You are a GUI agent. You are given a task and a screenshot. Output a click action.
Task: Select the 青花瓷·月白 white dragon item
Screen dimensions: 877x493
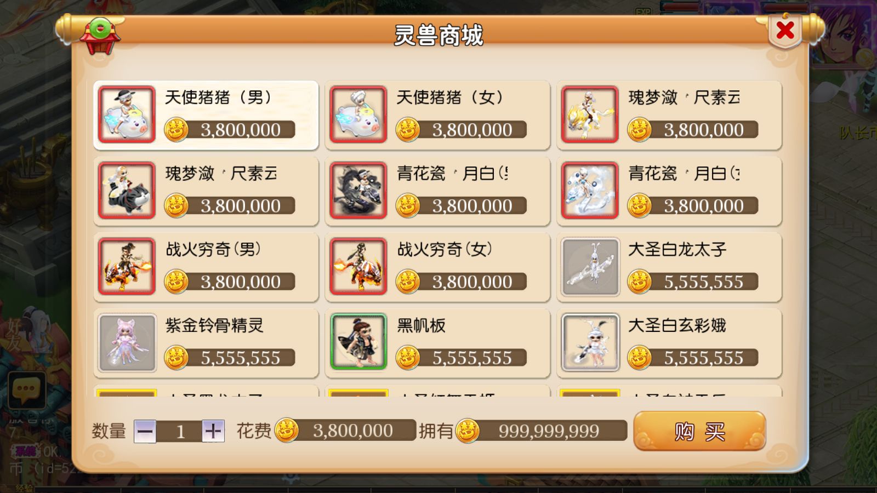pos(669,191)
